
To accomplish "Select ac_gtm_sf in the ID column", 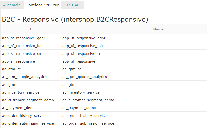I will click(11, 69).
